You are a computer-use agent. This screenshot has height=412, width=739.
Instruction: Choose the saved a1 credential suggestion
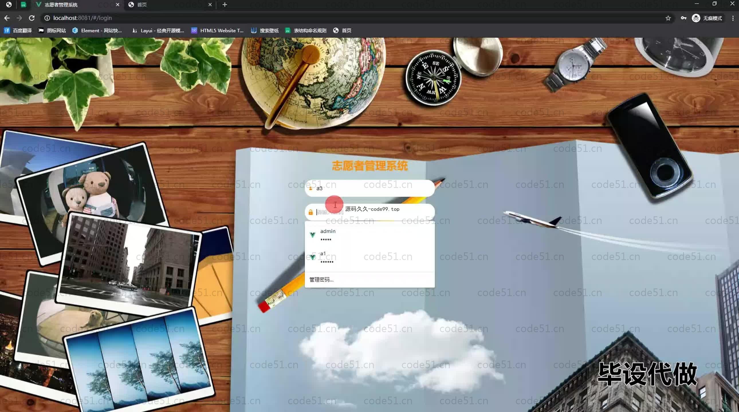pos(369,257)
